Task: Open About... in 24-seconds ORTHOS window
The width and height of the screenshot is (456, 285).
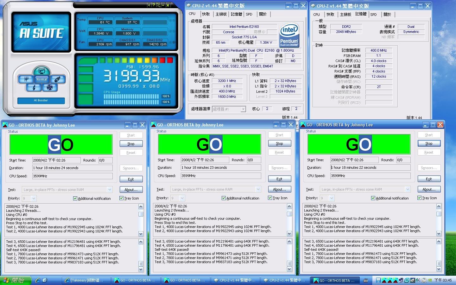Action: tap(131, 190)
